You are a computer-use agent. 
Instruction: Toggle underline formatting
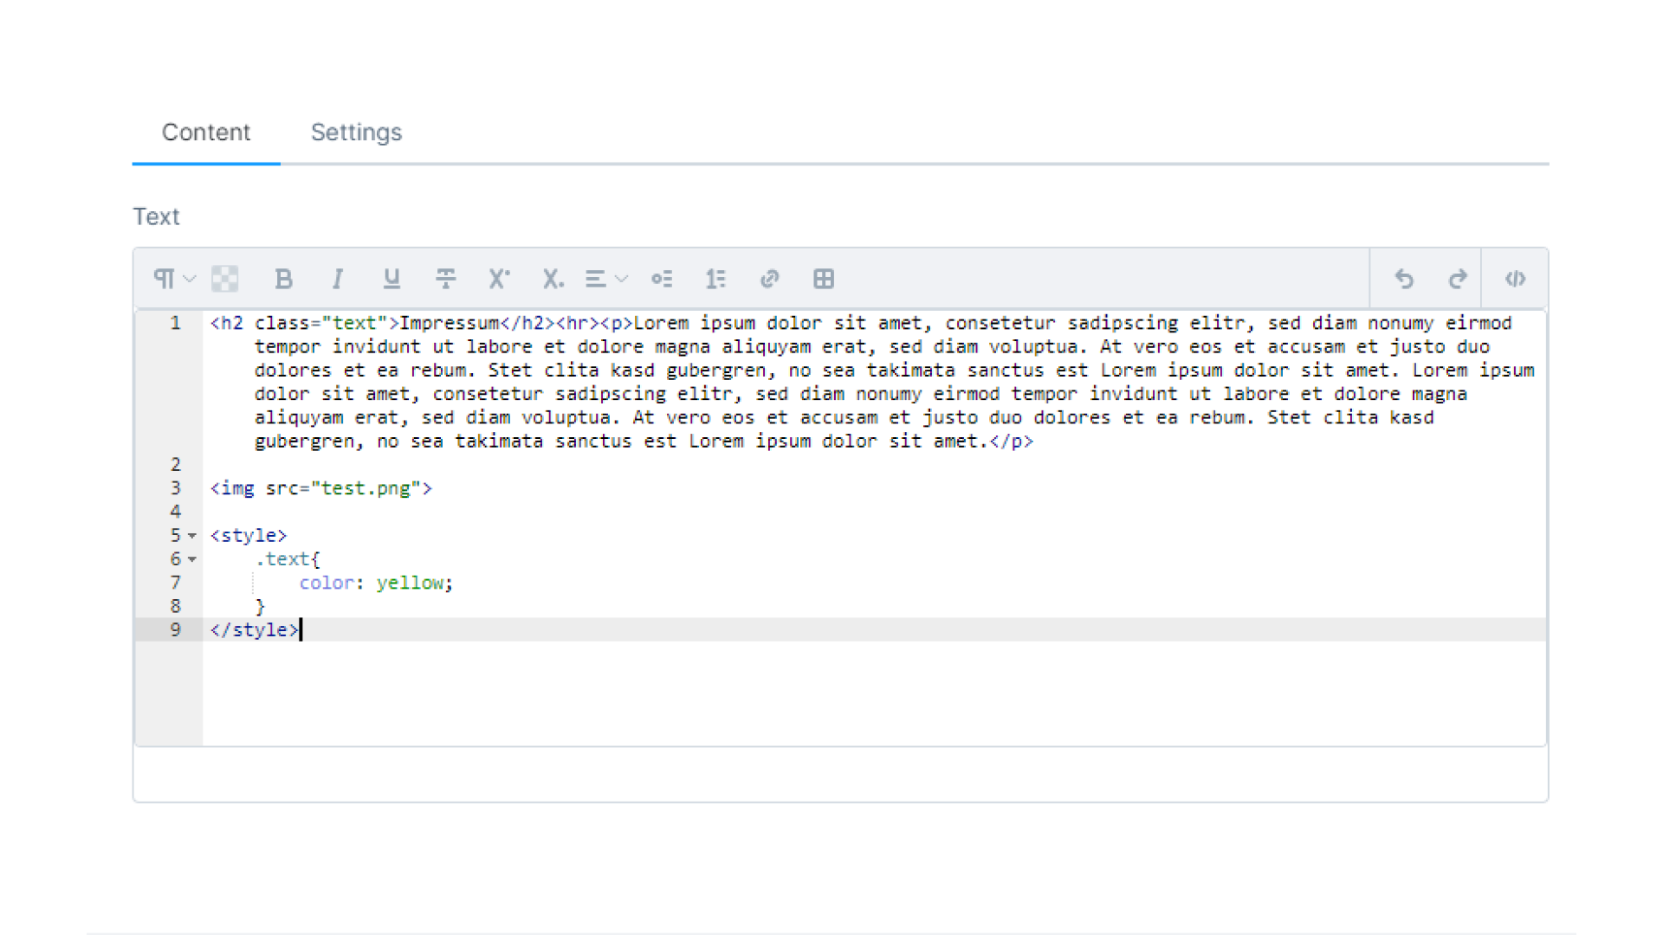tap(391, 279)
